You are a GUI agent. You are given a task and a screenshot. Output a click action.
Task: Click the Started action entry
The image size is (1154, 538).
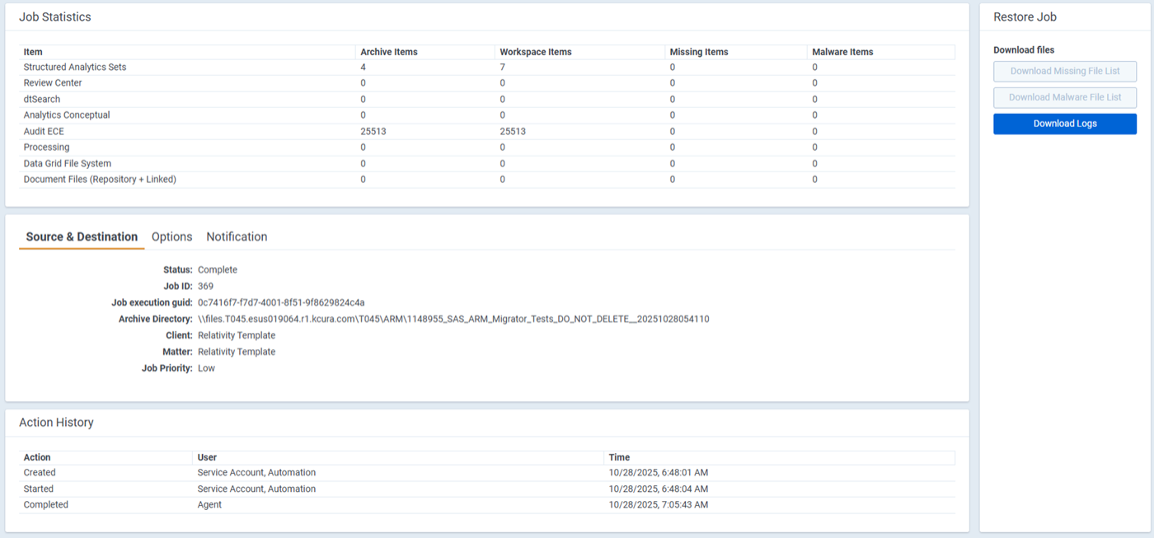click(38, 489)
